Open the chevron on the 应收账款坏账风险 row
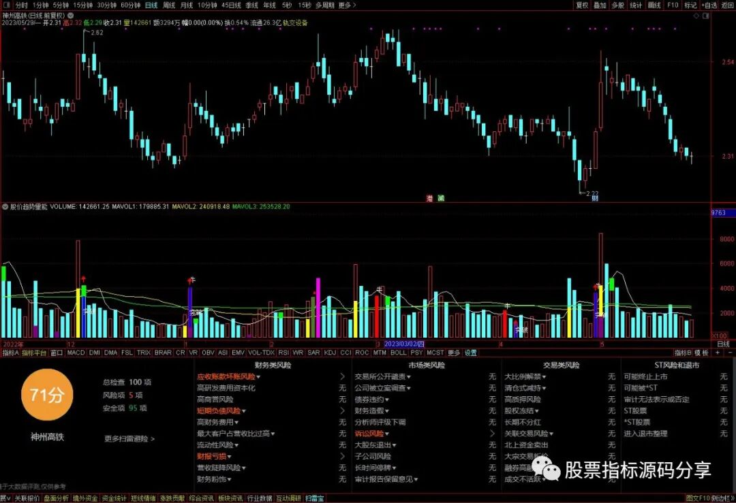The width and height of the screenshot is (736, 503). click(342, 376)
